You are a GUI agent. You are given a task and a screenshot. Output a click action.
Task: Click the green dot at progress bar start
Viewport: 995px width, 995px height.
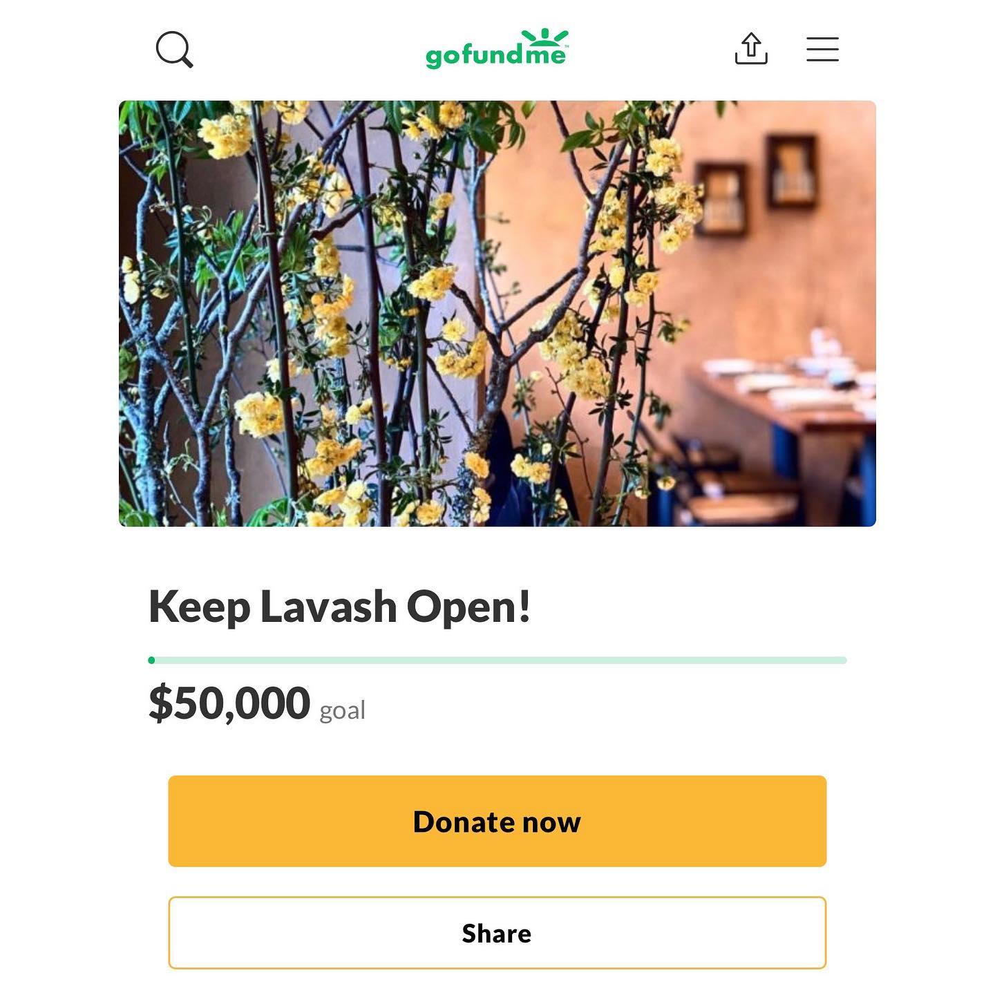coord(151,660)
